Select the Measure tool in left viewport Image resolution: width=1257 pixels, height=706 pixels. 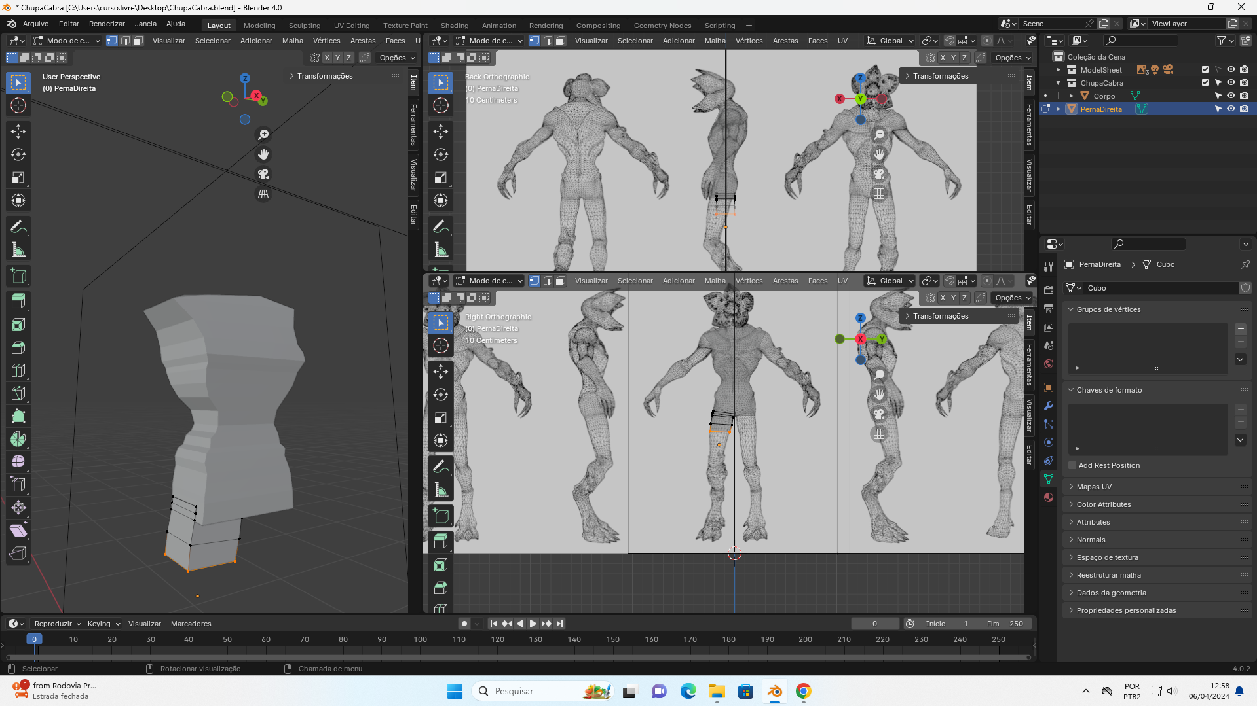[x=18, y=250]
